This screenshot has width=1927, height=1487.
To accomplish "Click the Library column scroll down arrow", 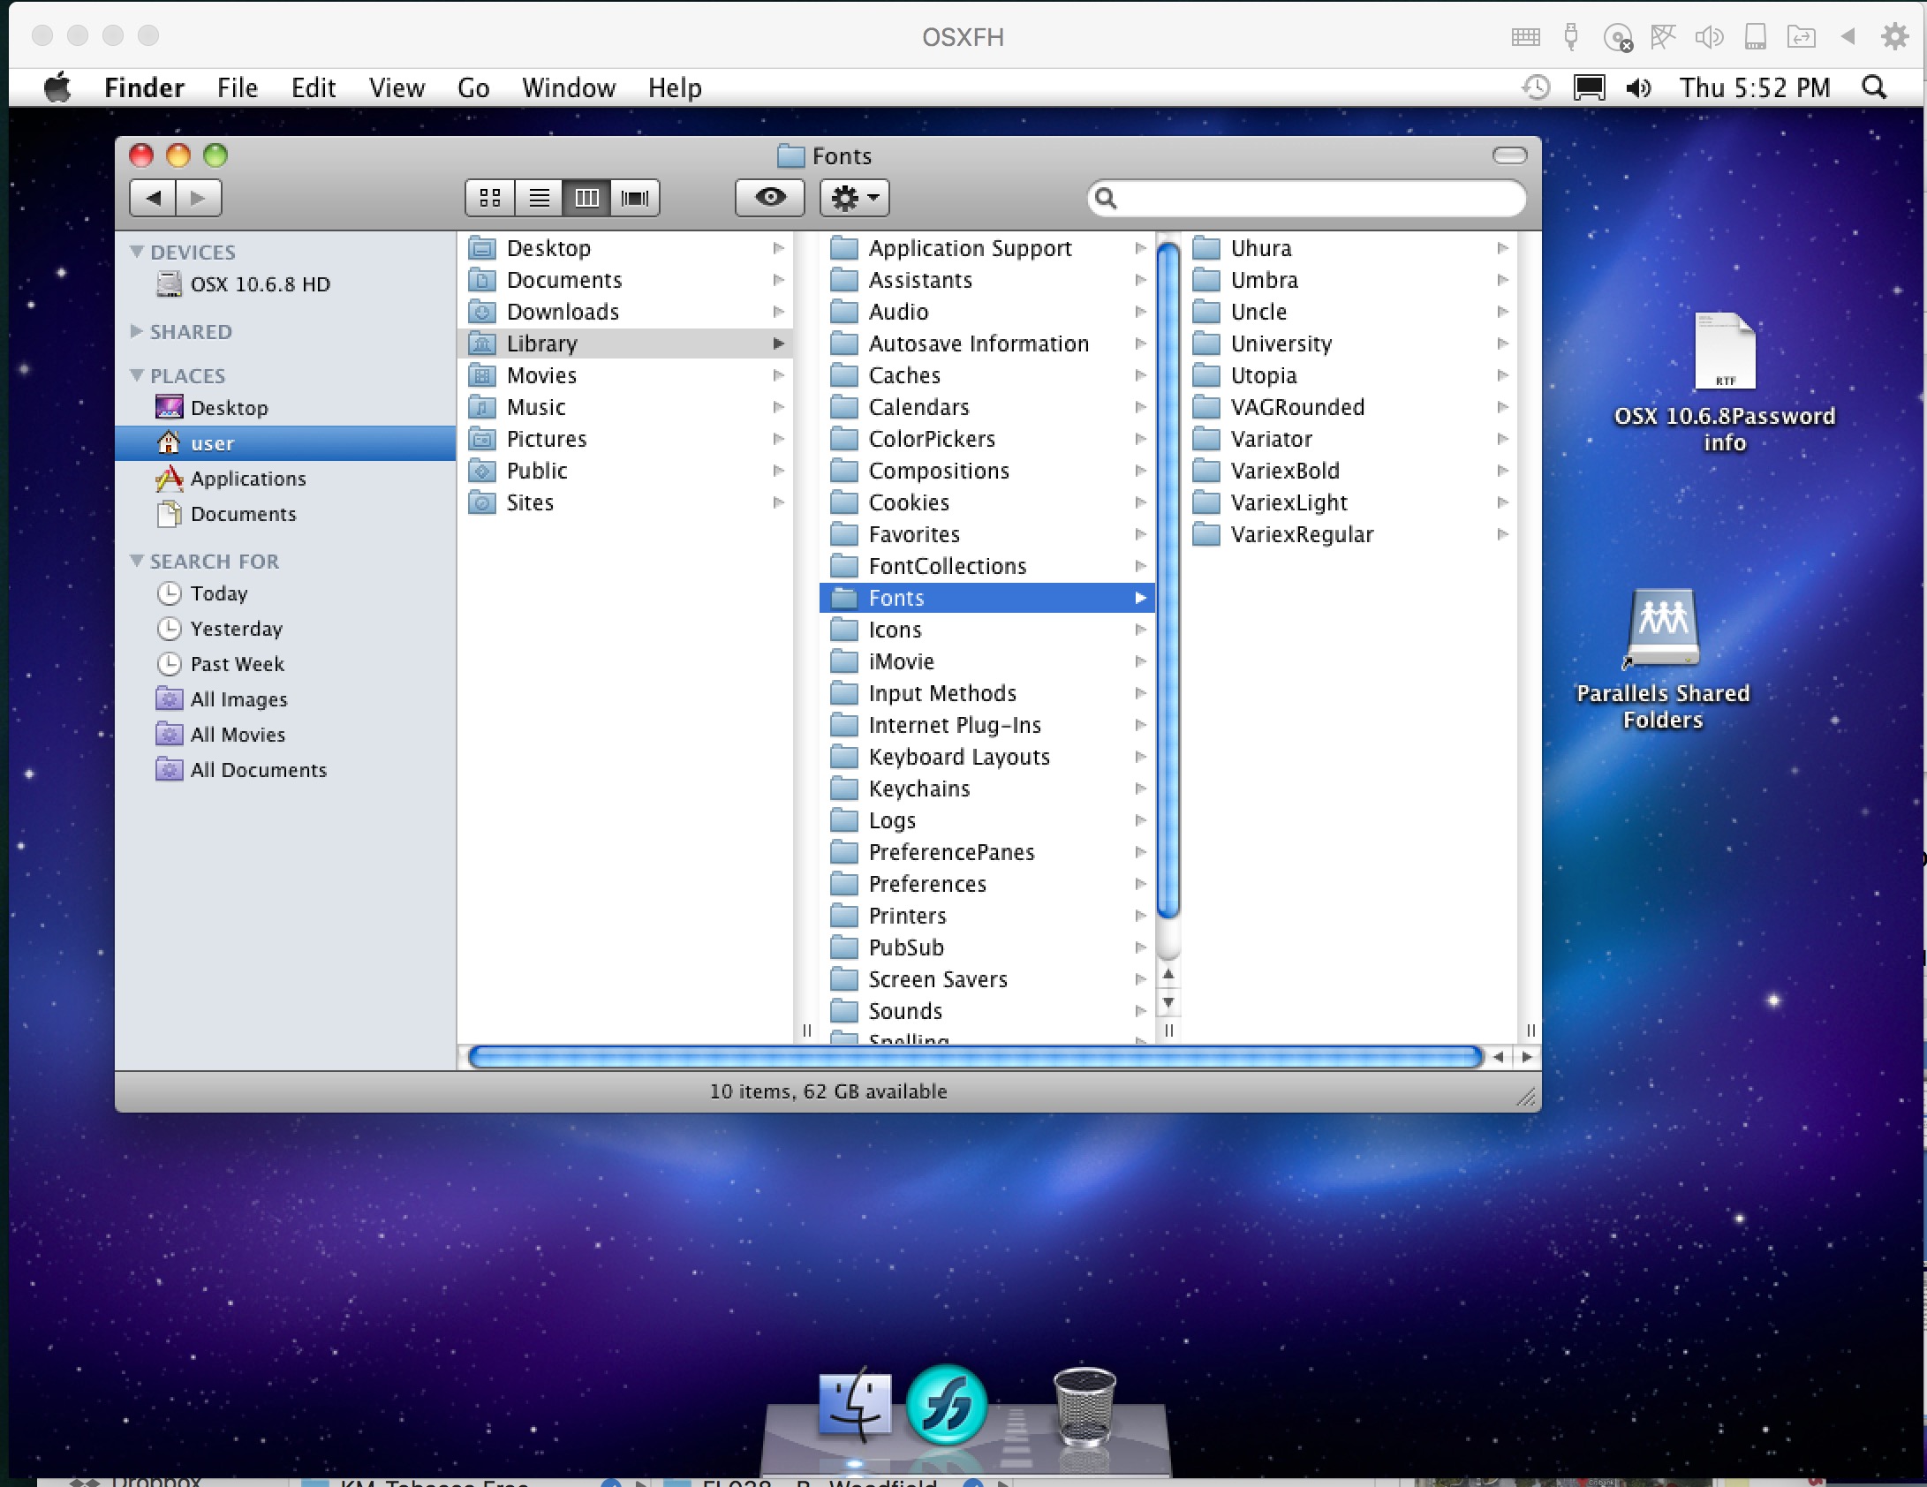I will click(1168, 1002).
